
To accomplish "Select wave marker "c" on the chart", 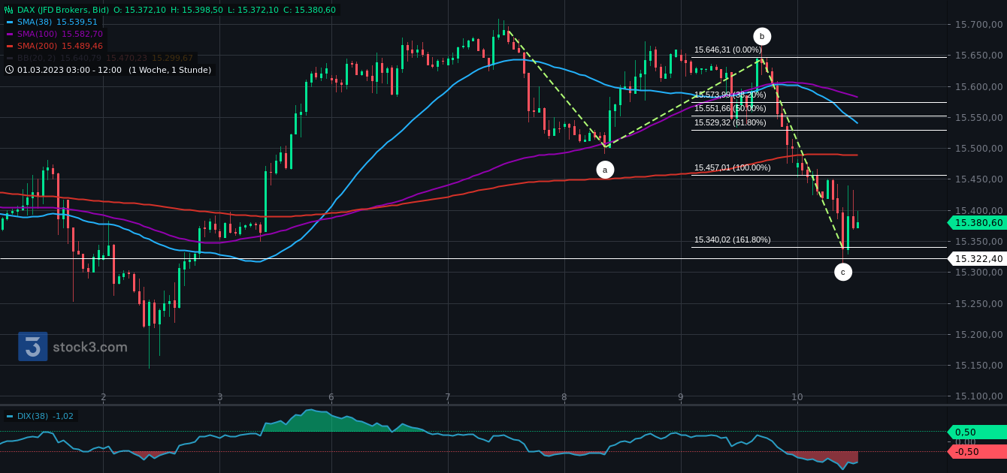I will pyautogui.click(x=843, y=272).
